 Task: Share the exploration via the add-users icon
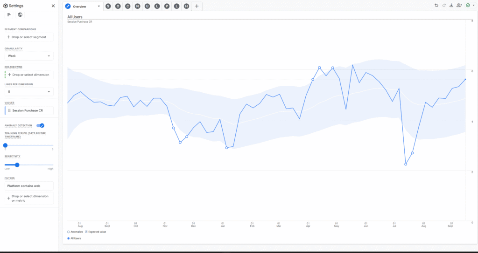(x=459, y=6)
